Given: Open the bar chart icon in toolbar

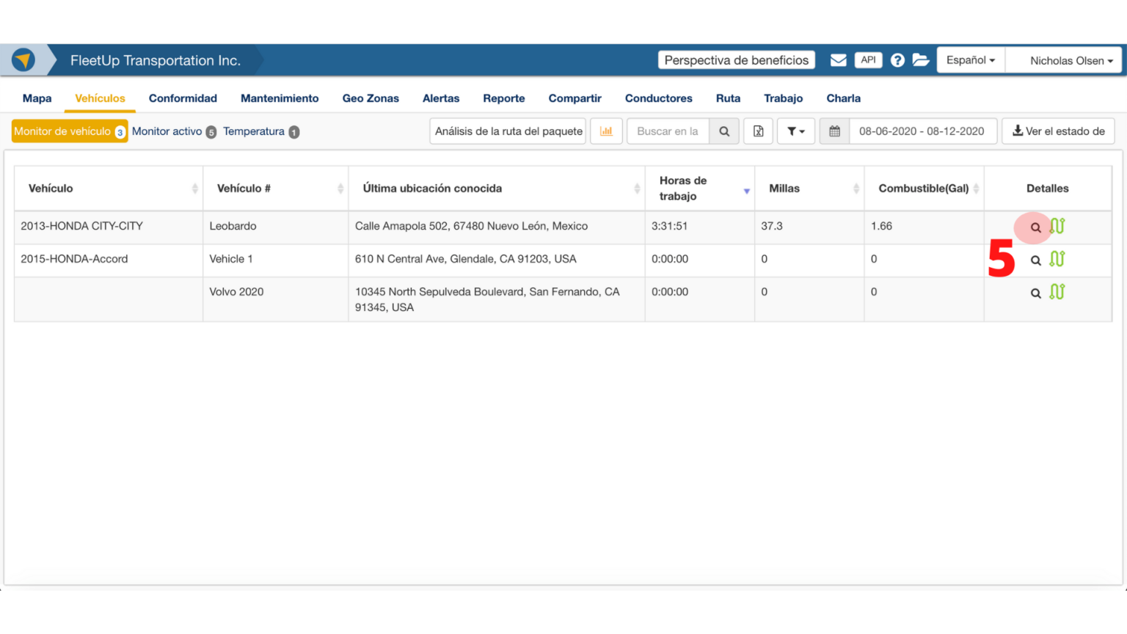Looking at the screenshot, I should pos(606,131).
